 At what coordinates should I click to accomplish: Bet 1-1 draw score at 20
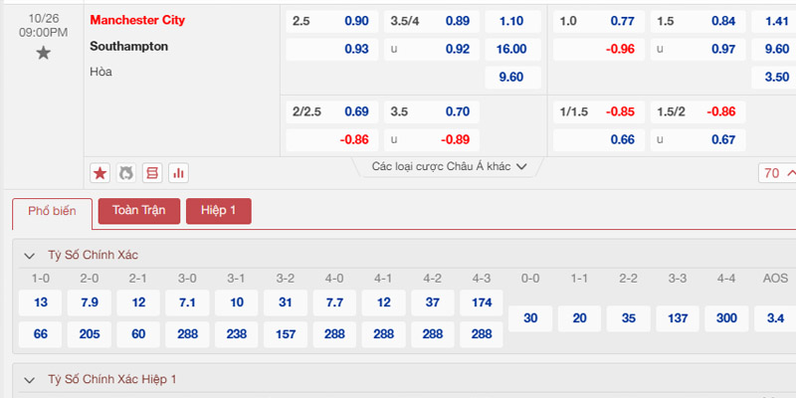point(579,318)
